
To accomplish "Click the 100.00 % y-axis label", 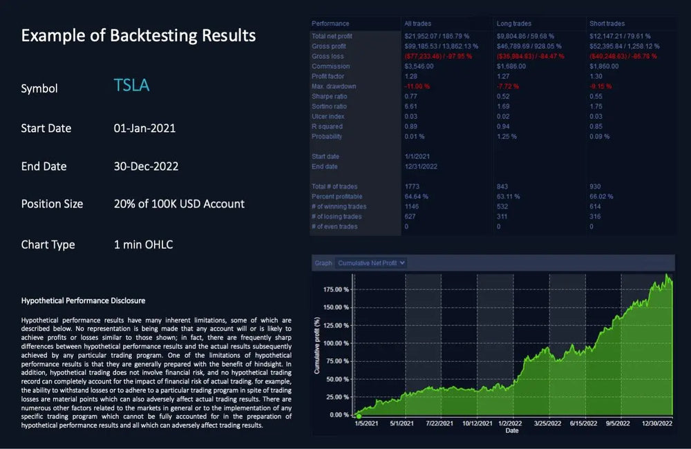I will click(x=336, y=343).
